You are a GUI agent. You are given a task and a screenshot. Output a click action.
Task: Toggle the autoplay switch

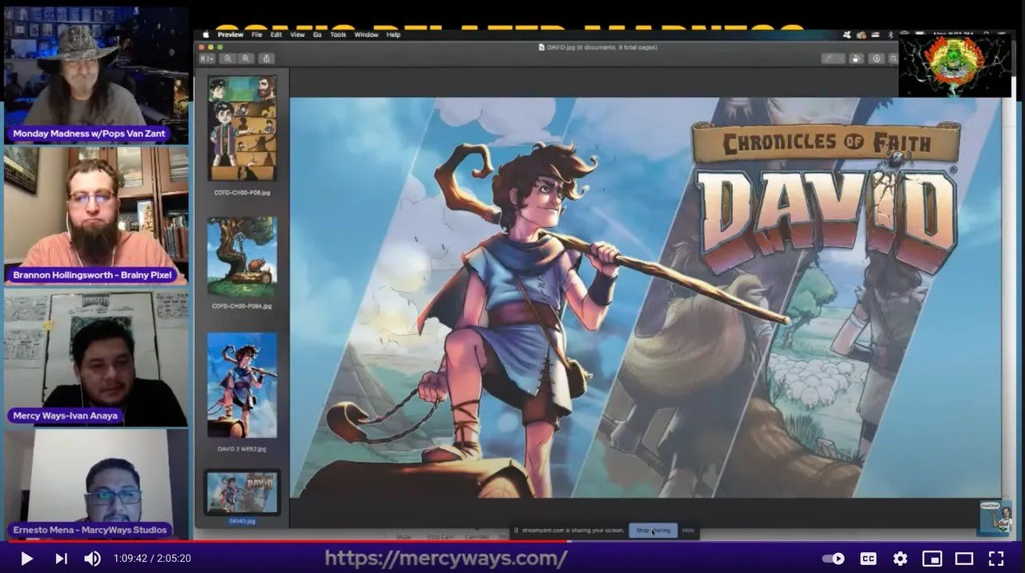coord(834,559)
